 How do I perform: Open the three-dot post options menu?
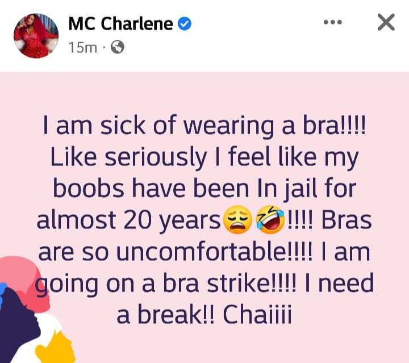(332, 22)
